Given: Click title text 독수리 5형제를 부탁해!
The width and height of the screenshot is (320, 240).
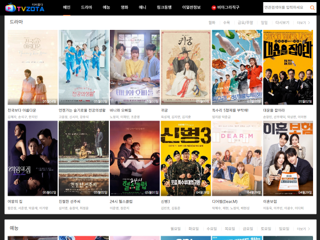Looking at the screenshot, I should click(x=230, y=110).
